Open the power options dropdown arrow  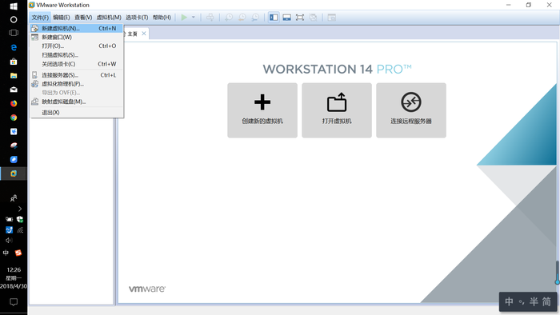click(194, 17)
